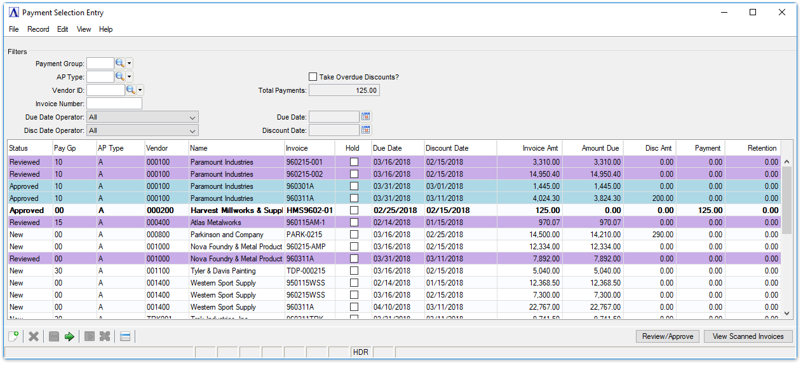The height and width of the screenshot is (365, 803).
Task: Click the Payment Group input field
Action: 100,64
